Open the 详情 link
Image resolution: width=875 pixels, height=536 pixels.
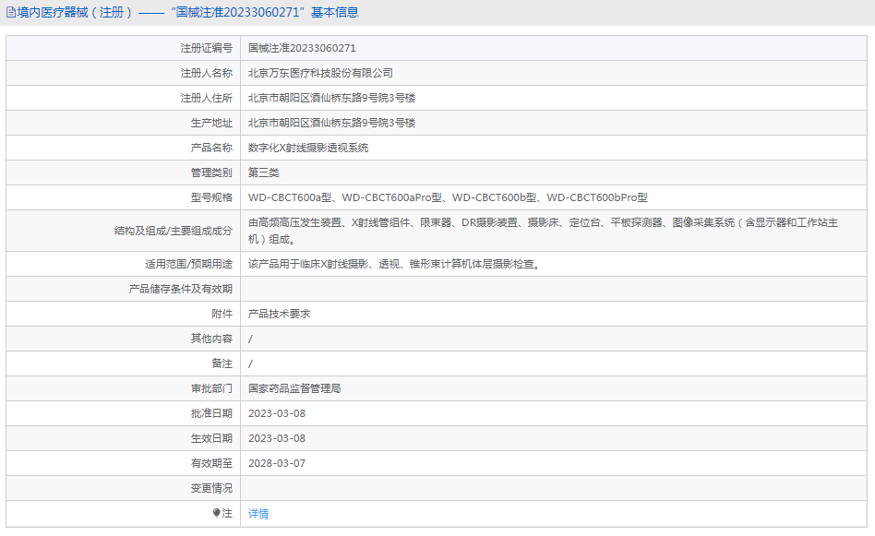pos(258,514)
